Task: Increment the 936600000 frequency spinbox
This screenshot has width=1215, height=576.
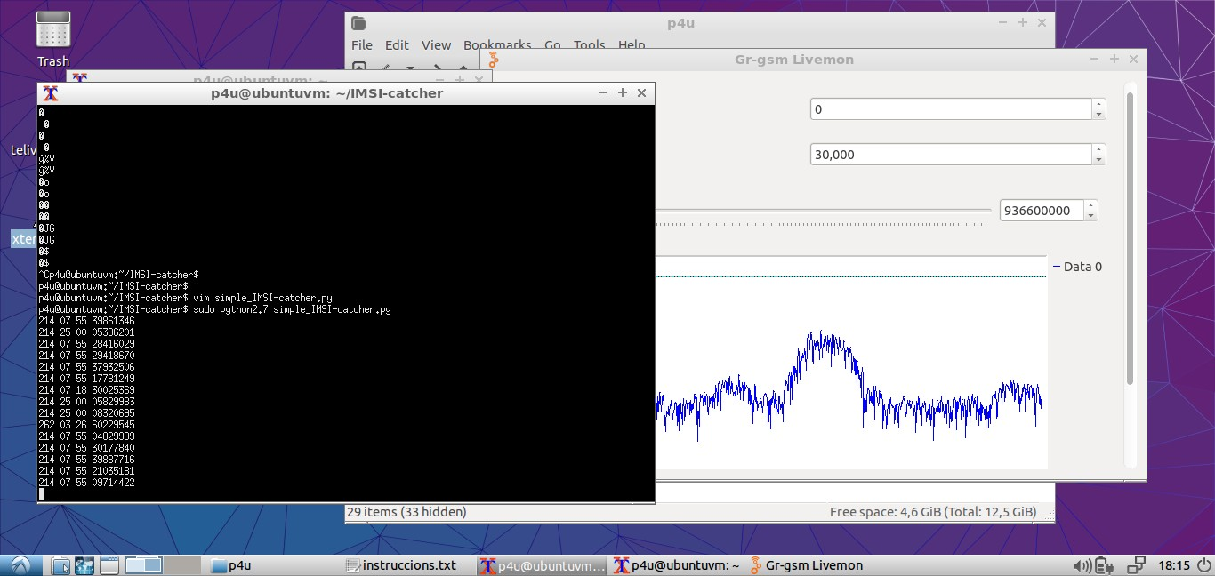Action: [x=1091, y=205]
